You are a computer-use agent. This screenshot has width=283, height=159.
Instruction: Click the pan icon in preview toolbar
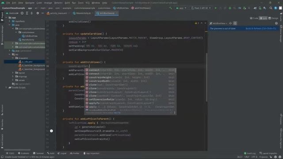coord(230,23)
